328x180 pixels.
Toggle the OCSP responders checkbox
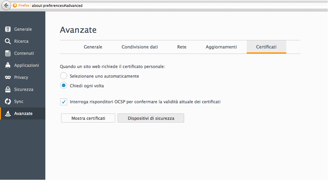point(63,102)
